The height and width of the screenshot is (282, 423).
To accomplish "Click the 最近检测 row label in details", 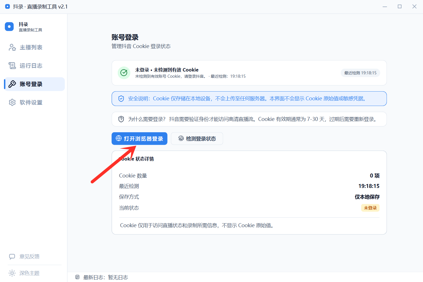I will [129, 186].
